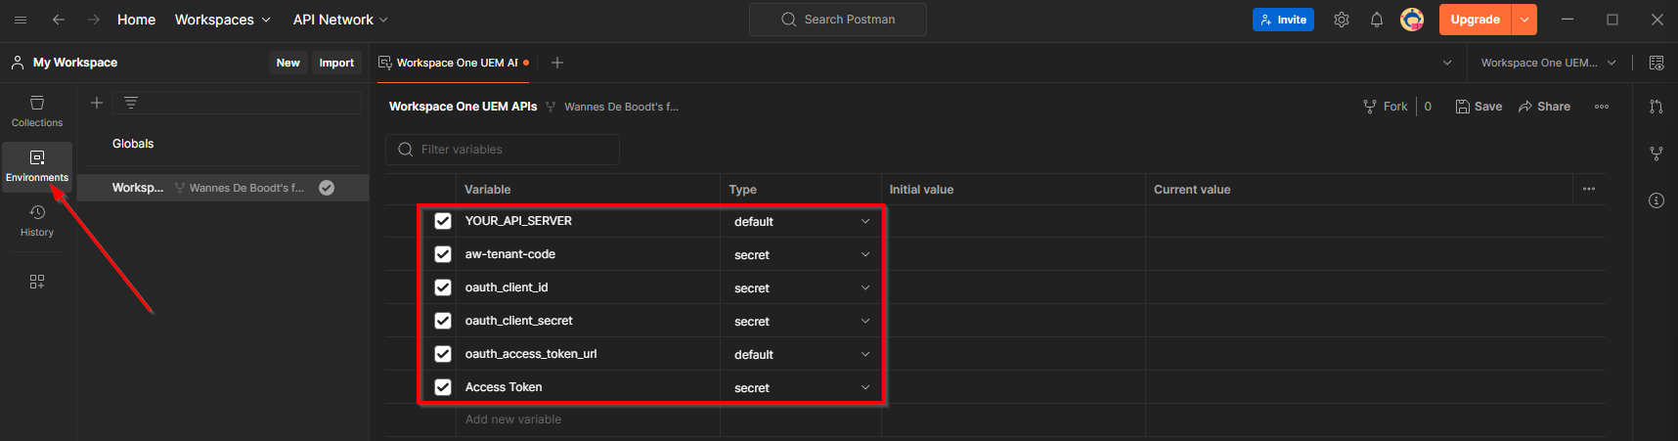
Task: Set Workspace environment active via checkmark icon
Action: pos(327,188)
